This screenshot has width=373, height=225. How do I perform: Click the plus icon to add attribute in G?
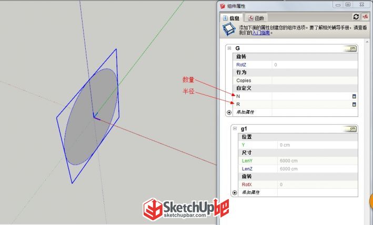[x=229, y=112]
